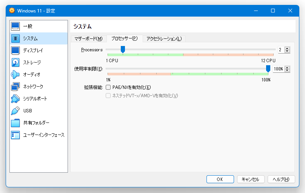This screenshot has width=305, height=193.
Task: Click the 100% execution cap input field
Action: (279, 69)
